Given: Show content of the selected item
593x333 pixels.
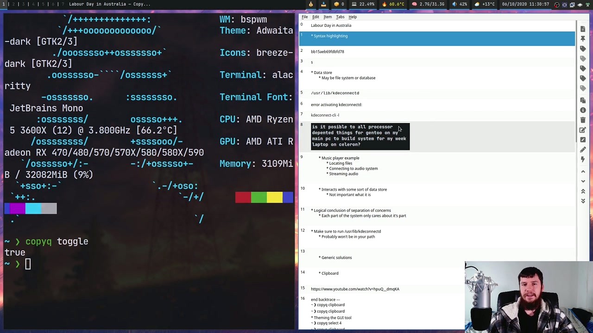Looking at the screenshot, I should click(583, 110).
